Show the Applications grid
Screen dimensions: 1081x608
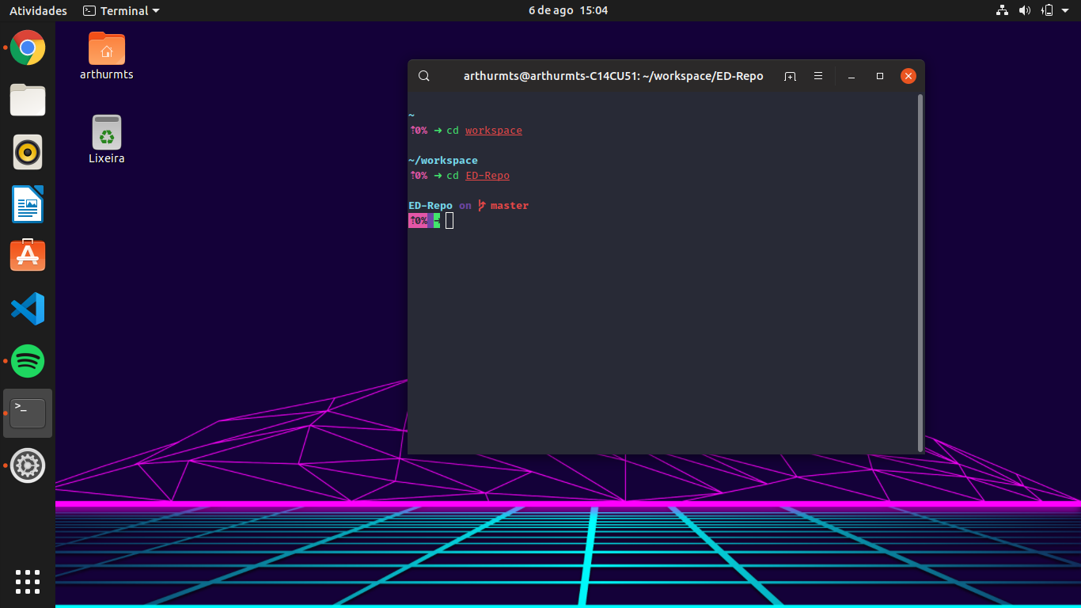coord(27,582)
